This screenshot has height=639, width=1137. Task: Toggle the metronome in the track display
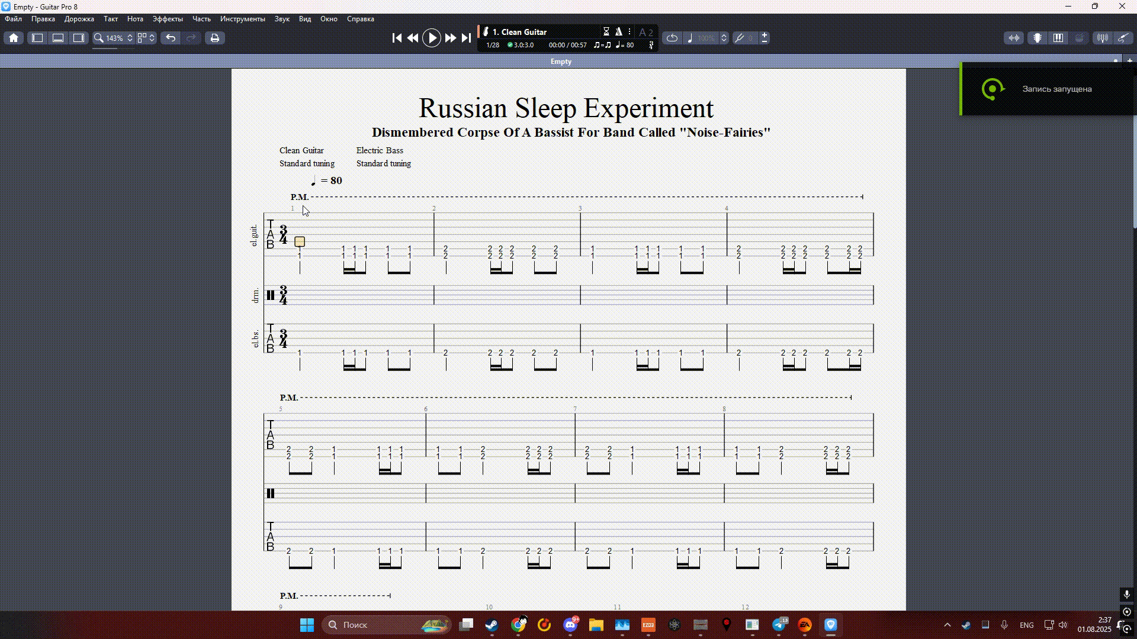[x=618, y=32]
